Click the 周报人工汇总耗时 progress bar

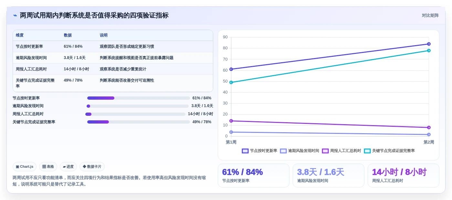[x=135, y=114]
